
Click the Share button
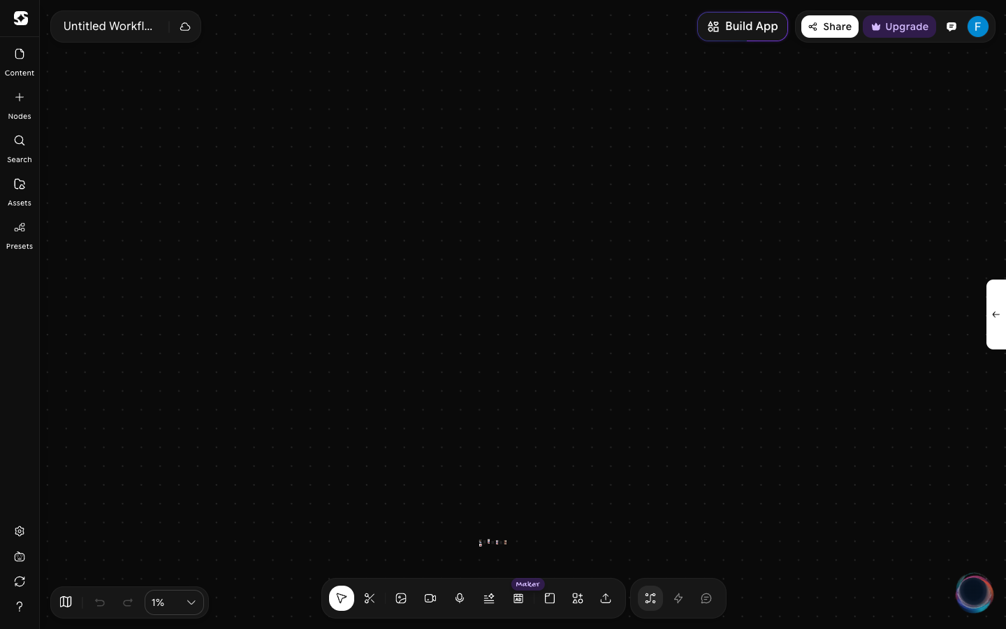tap(830, 27)
